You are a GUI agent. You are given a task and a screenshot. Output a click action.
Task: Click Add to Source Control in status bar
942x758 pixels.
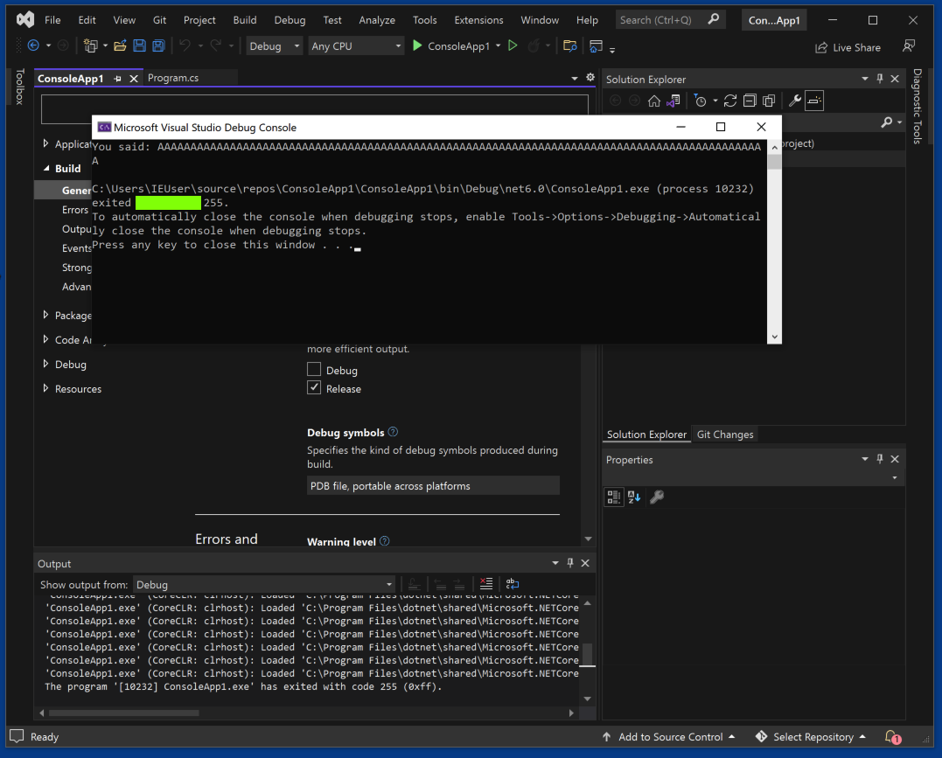click(x=668, y=737)
